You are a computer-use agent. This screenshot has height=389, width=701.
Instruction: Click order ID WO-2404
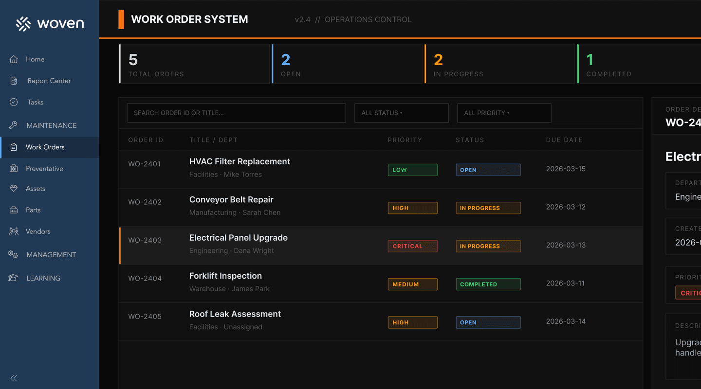coord(145,278)
